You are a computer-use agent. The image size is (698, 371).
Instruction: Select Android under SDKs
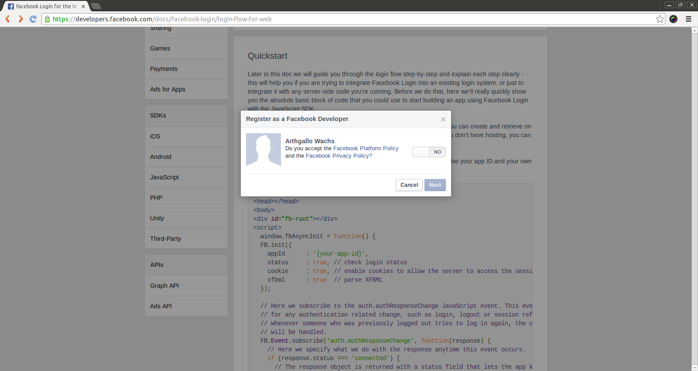[186, 157]
